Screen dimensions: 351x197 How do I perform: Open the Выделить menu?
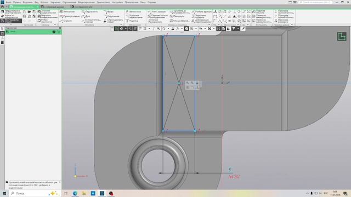27,2
